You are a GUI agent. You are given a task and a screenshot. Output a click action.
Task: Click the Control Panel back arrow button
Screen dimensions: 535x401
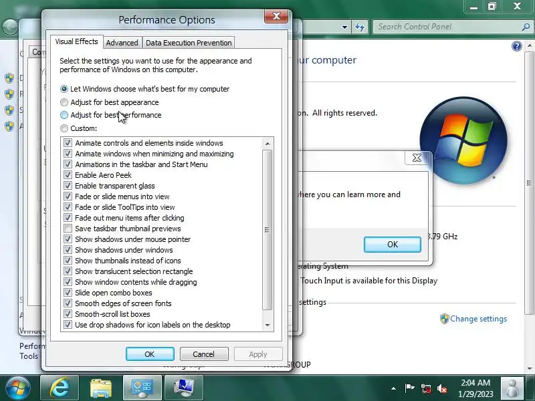(x=9, y=27)
